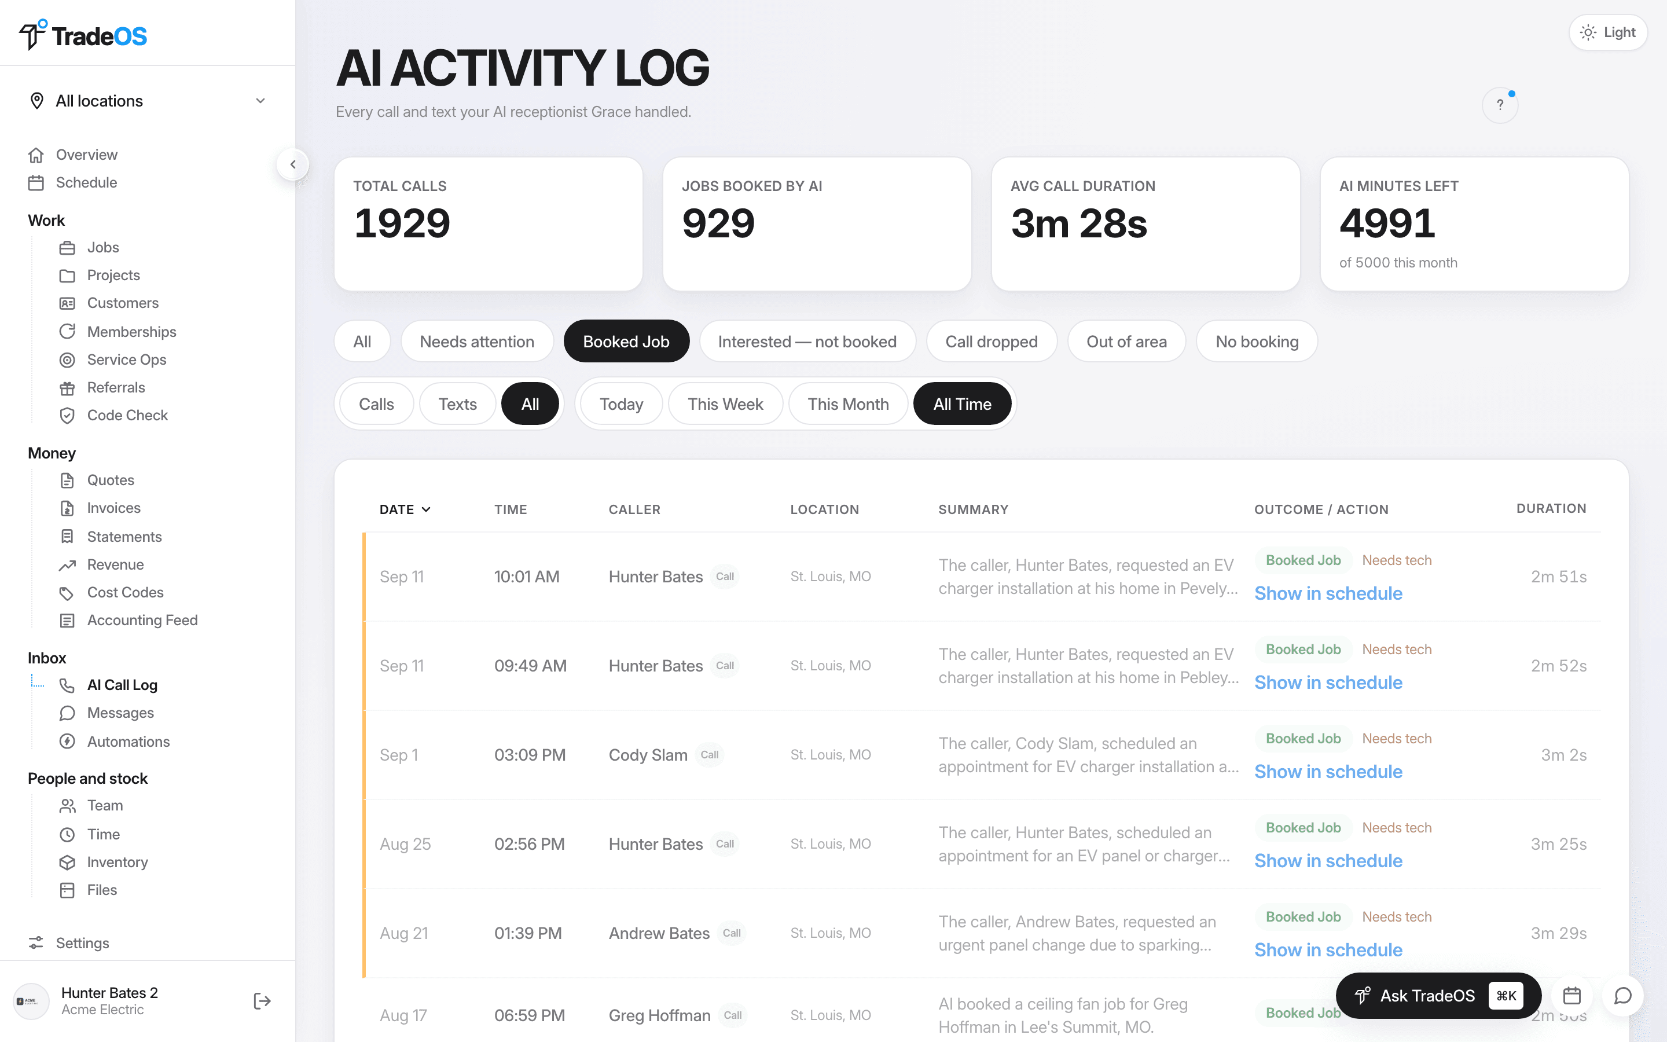
Task: Open the help question mark icon
Action: (x=1500, y=105)
